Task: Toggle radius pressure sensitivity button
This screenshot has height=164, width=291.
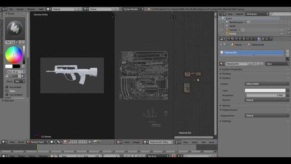Action: [x=23, y=72]
